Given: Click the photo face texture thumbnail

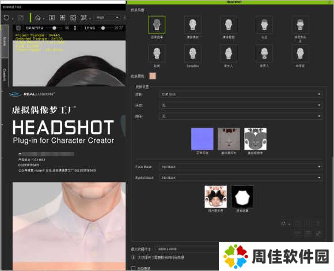Looking at the screenshot, I should (215, 197).
